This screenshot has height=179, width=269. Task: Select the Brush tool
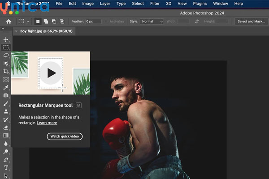[6, 103]
